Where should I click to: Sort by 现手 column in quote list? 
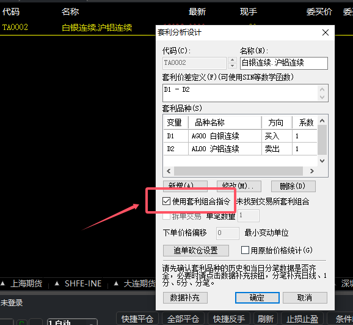coord(249,12)
